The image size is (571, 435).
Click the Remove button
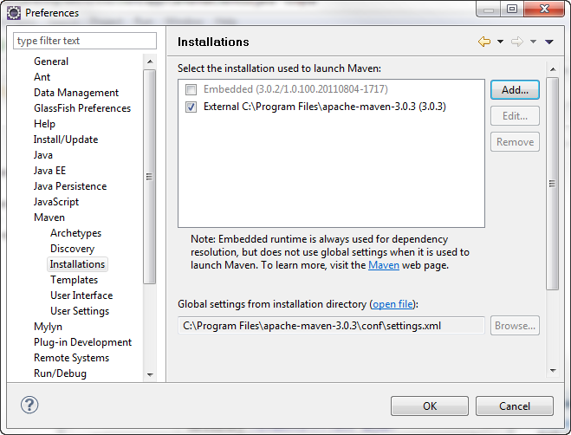pos(515,142)
